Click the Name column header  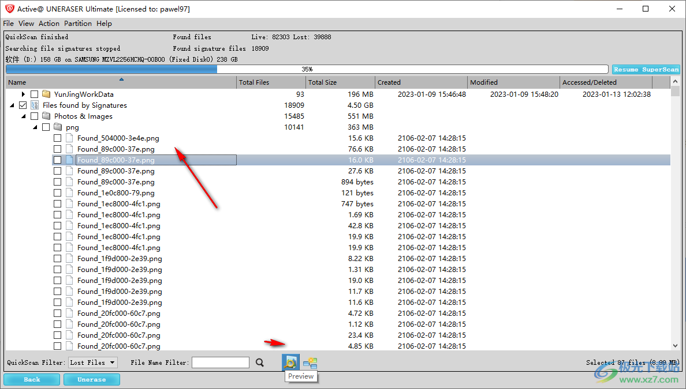coord(121,82)
